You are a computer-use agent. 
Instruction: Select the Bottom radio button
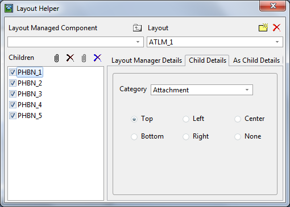coord(134,137)
